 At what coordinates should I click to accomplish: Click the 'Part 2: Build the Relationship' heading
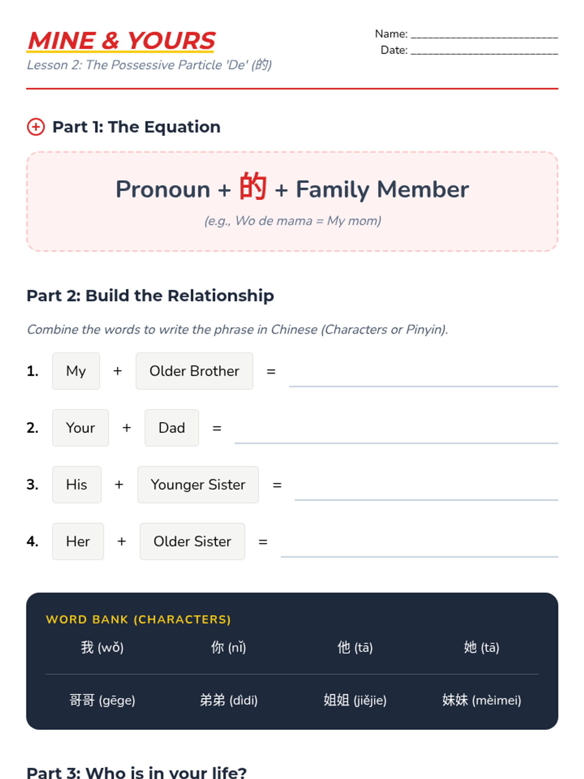pyautogui.click(x=150, y=296)
